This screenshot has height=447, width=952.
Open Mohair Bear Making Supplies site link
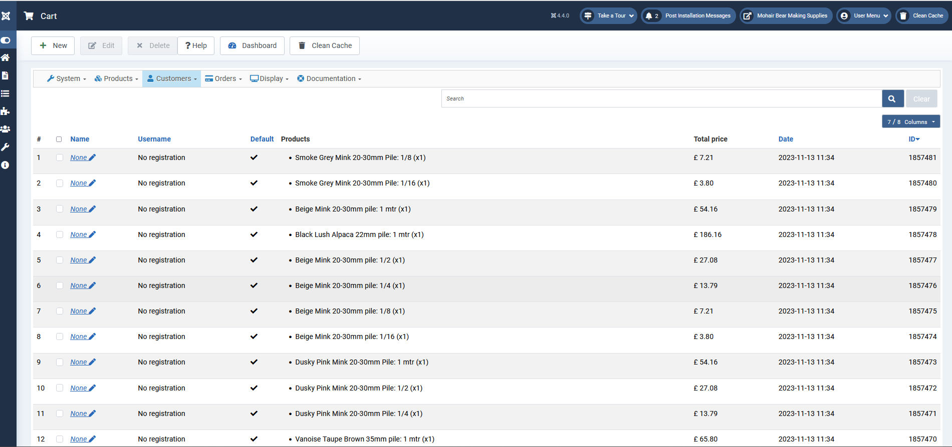[x=786, y=16]
